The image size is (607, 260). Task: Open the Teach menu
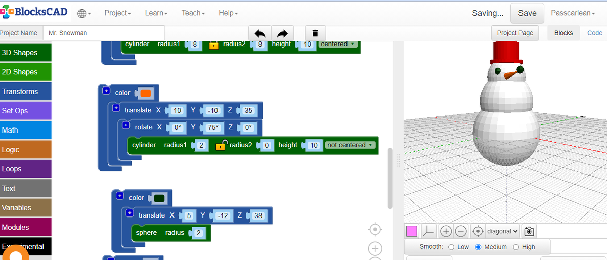pyautogui.click(x=193, y=13)
